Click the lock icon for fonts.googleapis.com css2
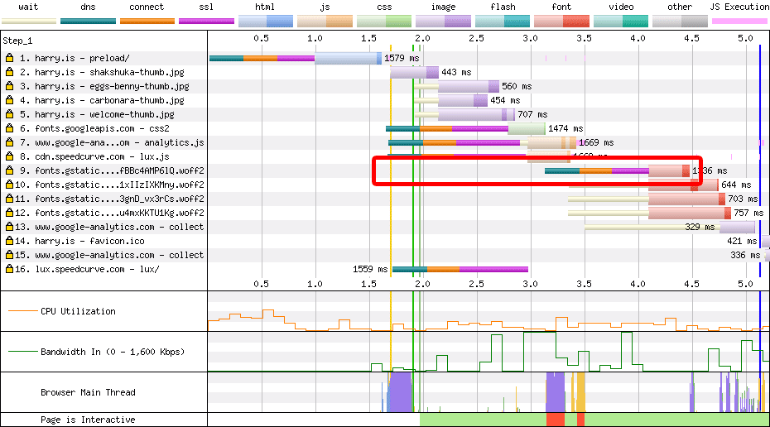Screen dimensions: 770x427 click(x=9, y=128)
